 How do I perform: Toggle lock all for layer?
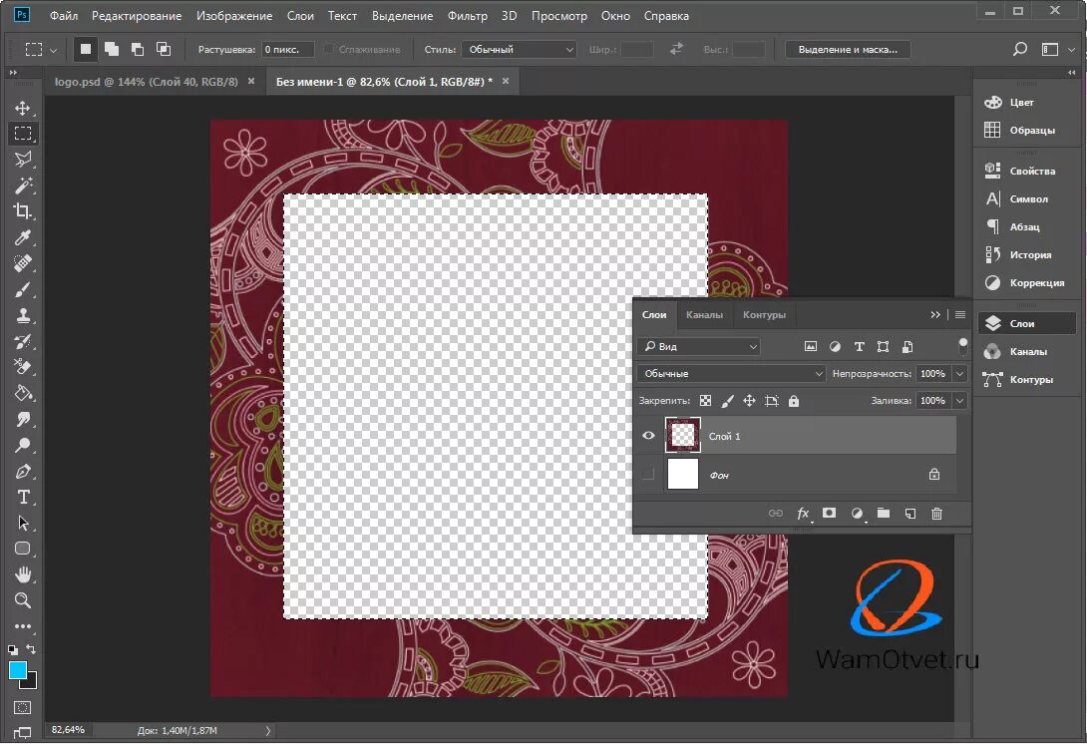pos(794,401)
